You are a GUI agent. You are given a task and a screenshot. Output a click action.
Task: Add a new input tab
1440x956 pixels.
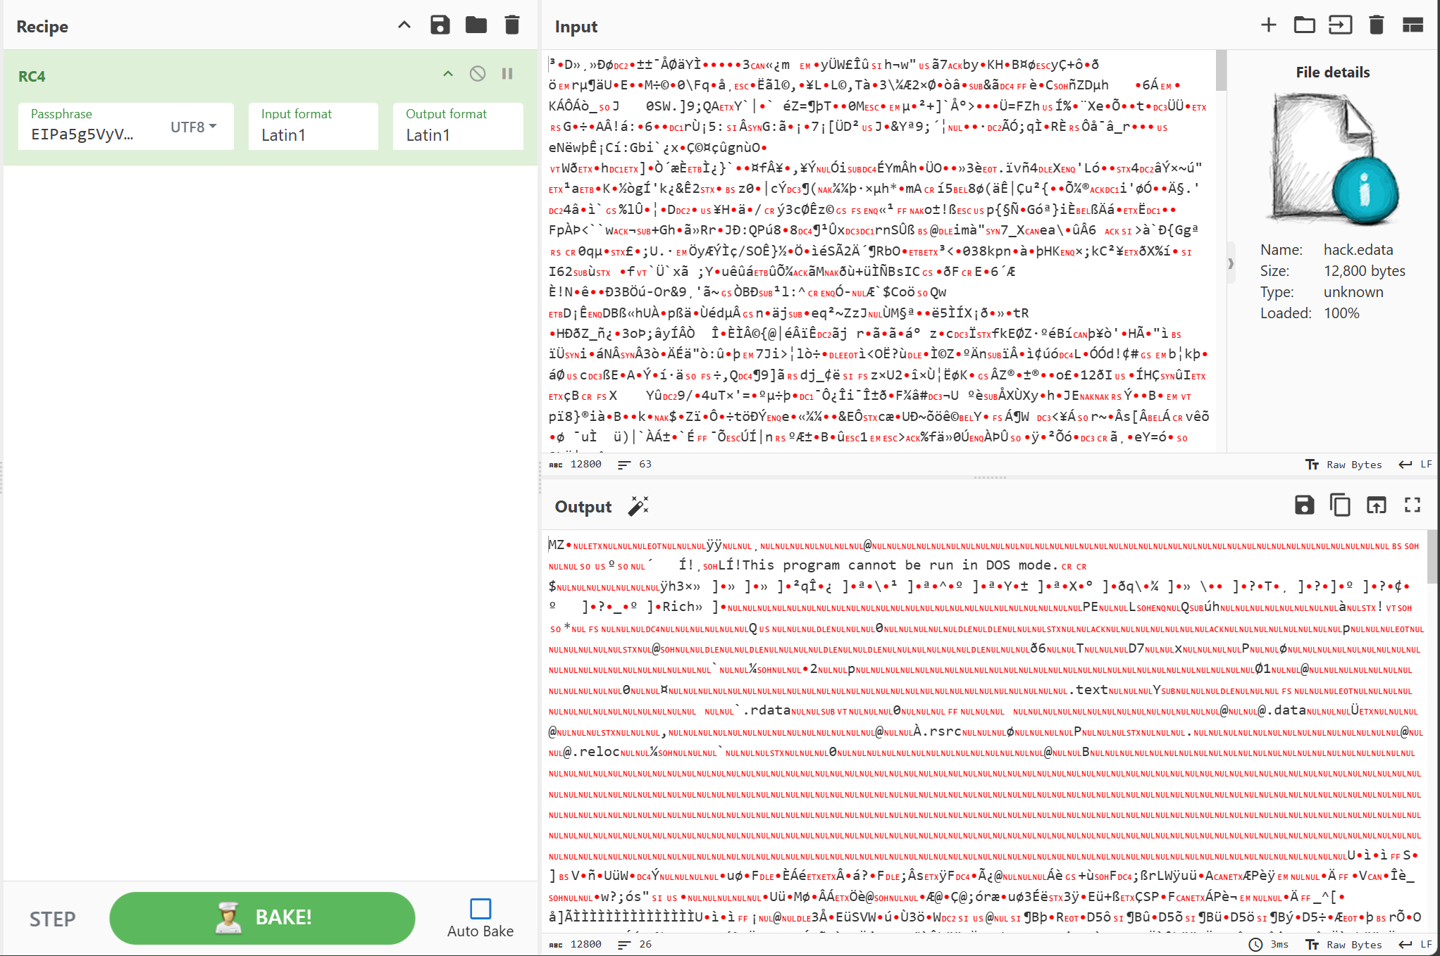click(x=1268, y=25)
